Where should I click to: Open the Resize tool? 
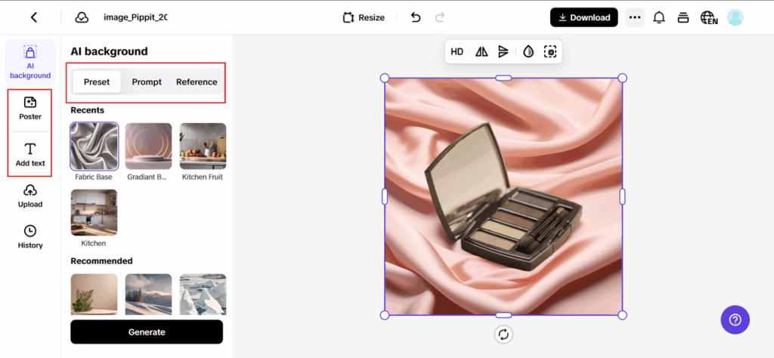363,17
